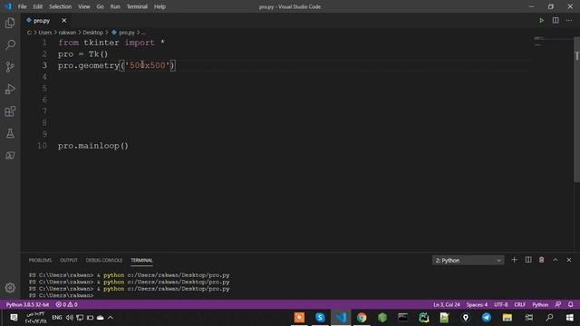Screen dimensions: 580x326
Task: Change indentation via 'Spaces: 4'
Action: click(477, 304)
